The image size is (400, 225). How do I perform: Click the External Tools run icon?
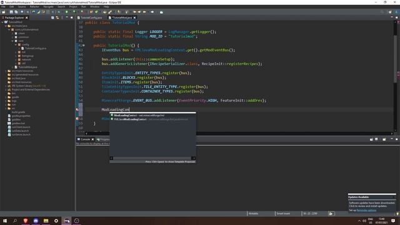[82, 12]
